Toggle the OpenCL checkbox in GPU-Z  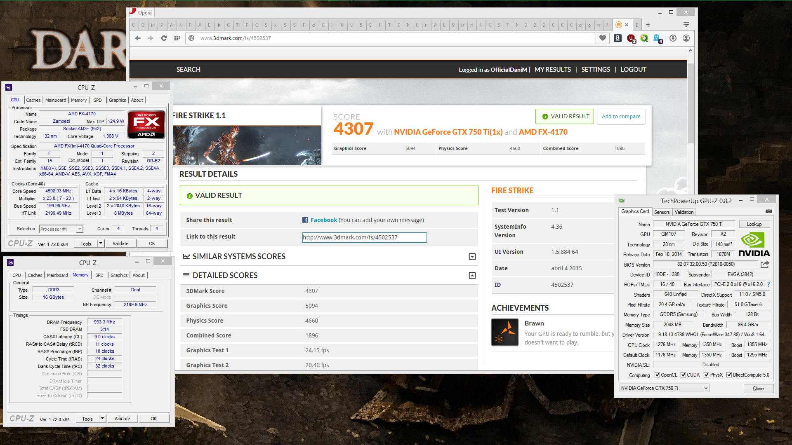(657, 375)
